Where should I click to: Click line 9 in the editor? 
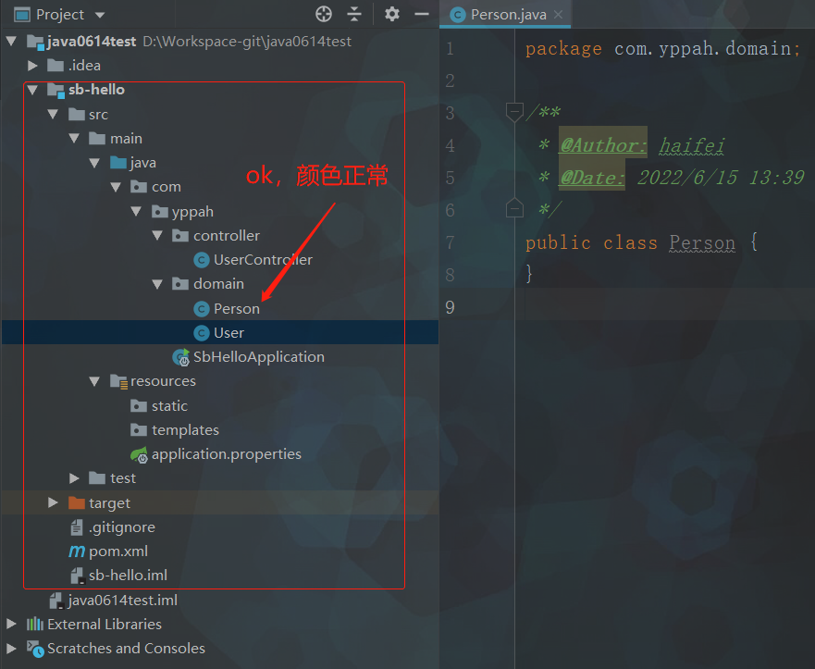pyautogui.click(x=648, y=306)
